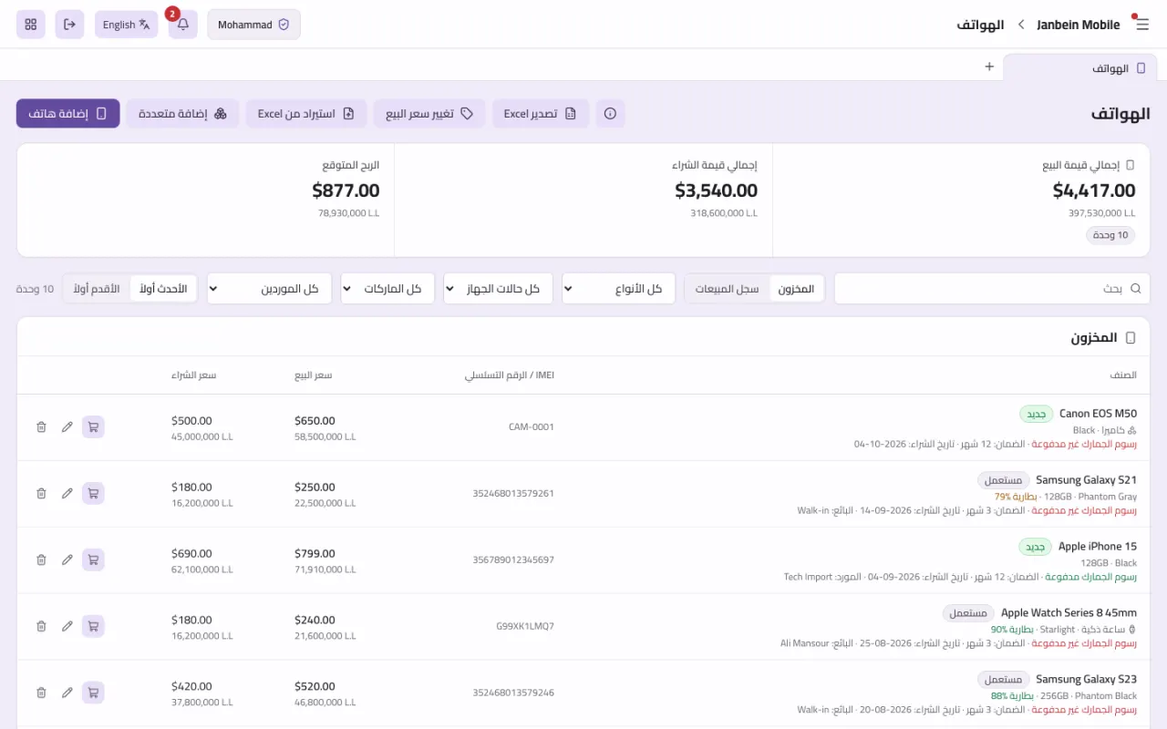Delete the Canon EOS M50 row

click(41, 426)
